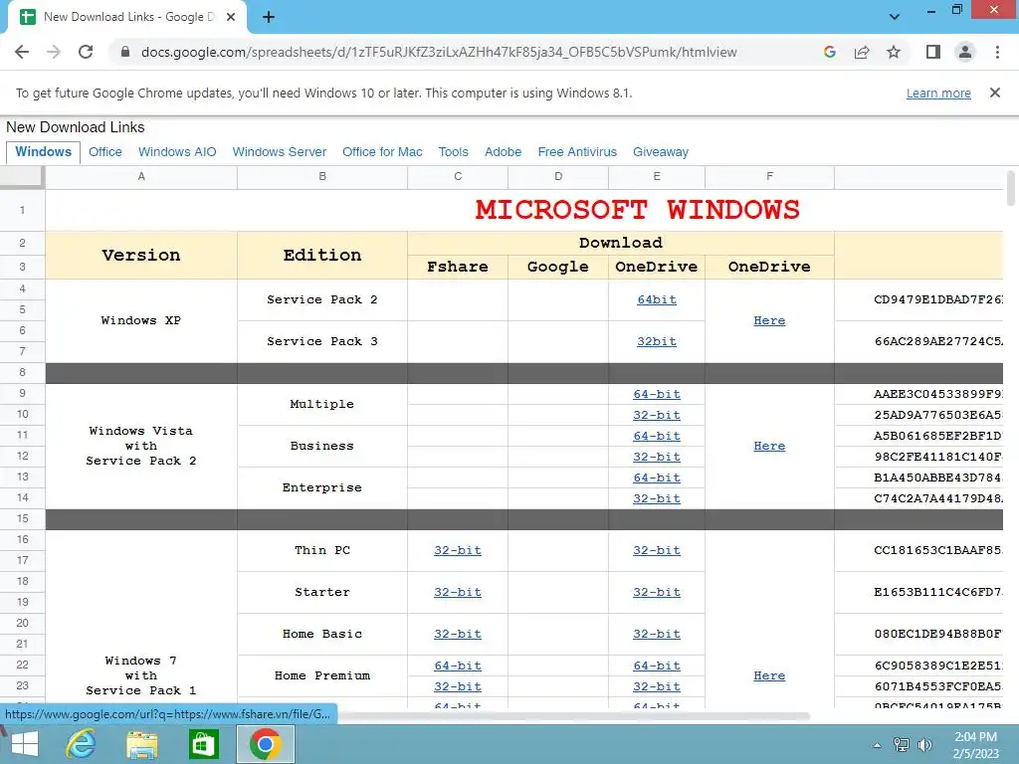Open Thin PC OneDrive 32-bit link
Screen dimensions: 1019x764
pyautogui.click(x=657, y=550)
